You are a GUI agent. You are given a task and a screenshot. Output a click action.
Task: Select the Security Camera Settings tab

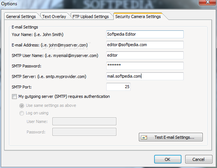138,16
